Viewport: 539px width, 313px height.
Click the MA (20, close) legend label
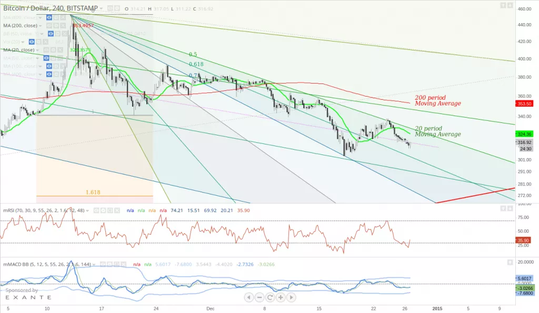[x=19, y=50]
